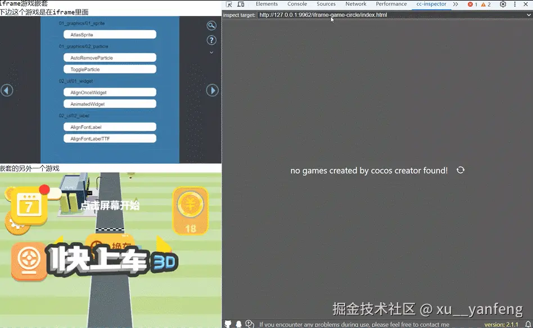This screenshot has height=328, width=533.
Task: Click the version: 2.1.1 label
Action: pos(502,325)
